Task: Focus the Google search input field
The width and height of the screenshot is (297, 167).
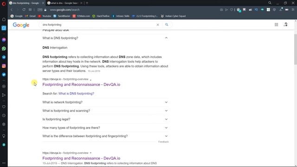Action: (97, 25)
